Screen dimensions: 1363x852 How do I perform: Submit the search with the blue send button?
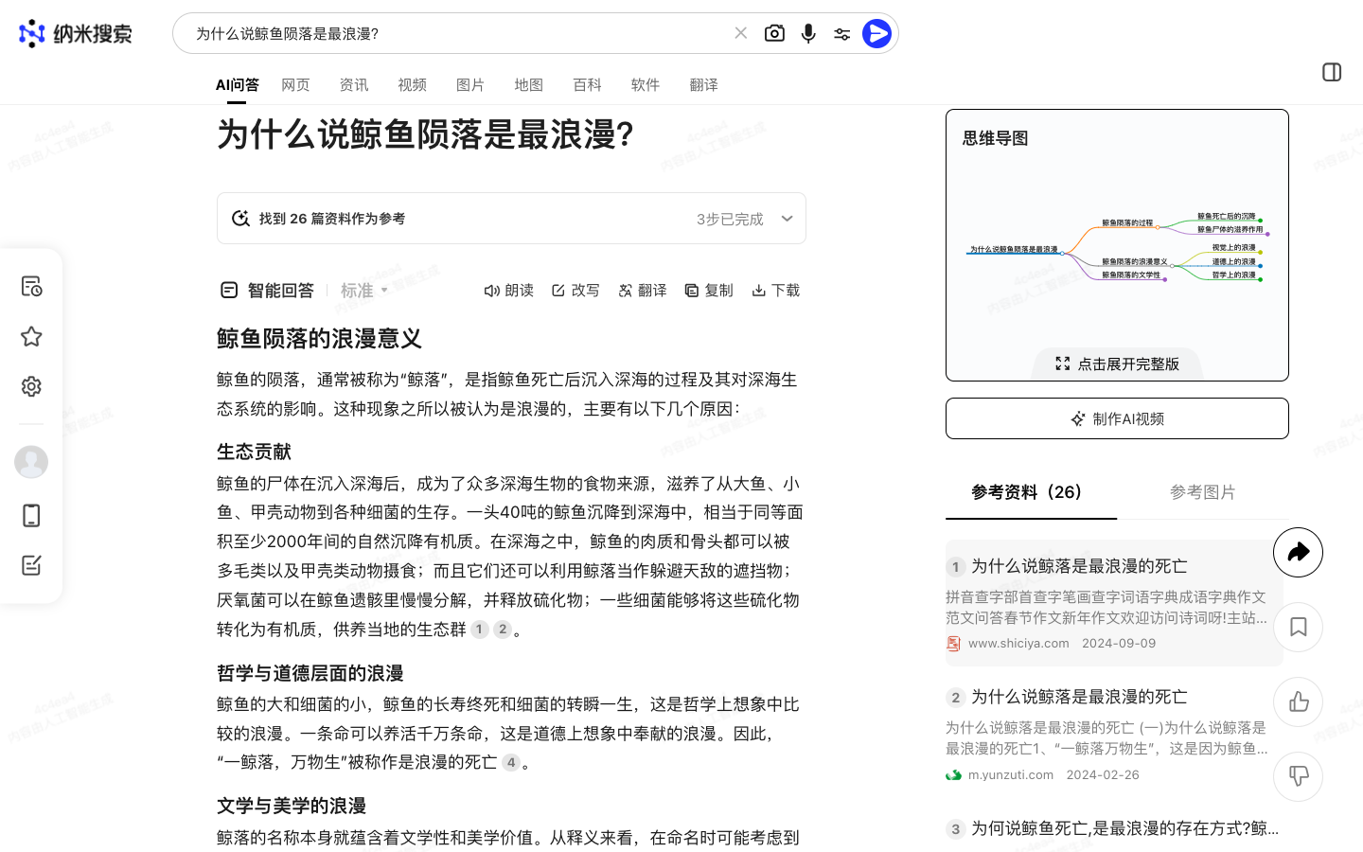(x=877, y=33)
